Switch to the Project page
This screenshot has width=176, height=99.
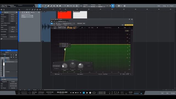[x=172, y=6]
